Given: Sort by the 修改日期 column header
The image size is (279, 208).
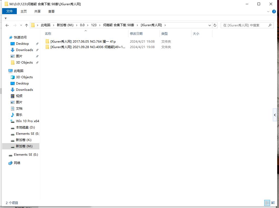Looking at the screenshot, I should tap(136, 34).
